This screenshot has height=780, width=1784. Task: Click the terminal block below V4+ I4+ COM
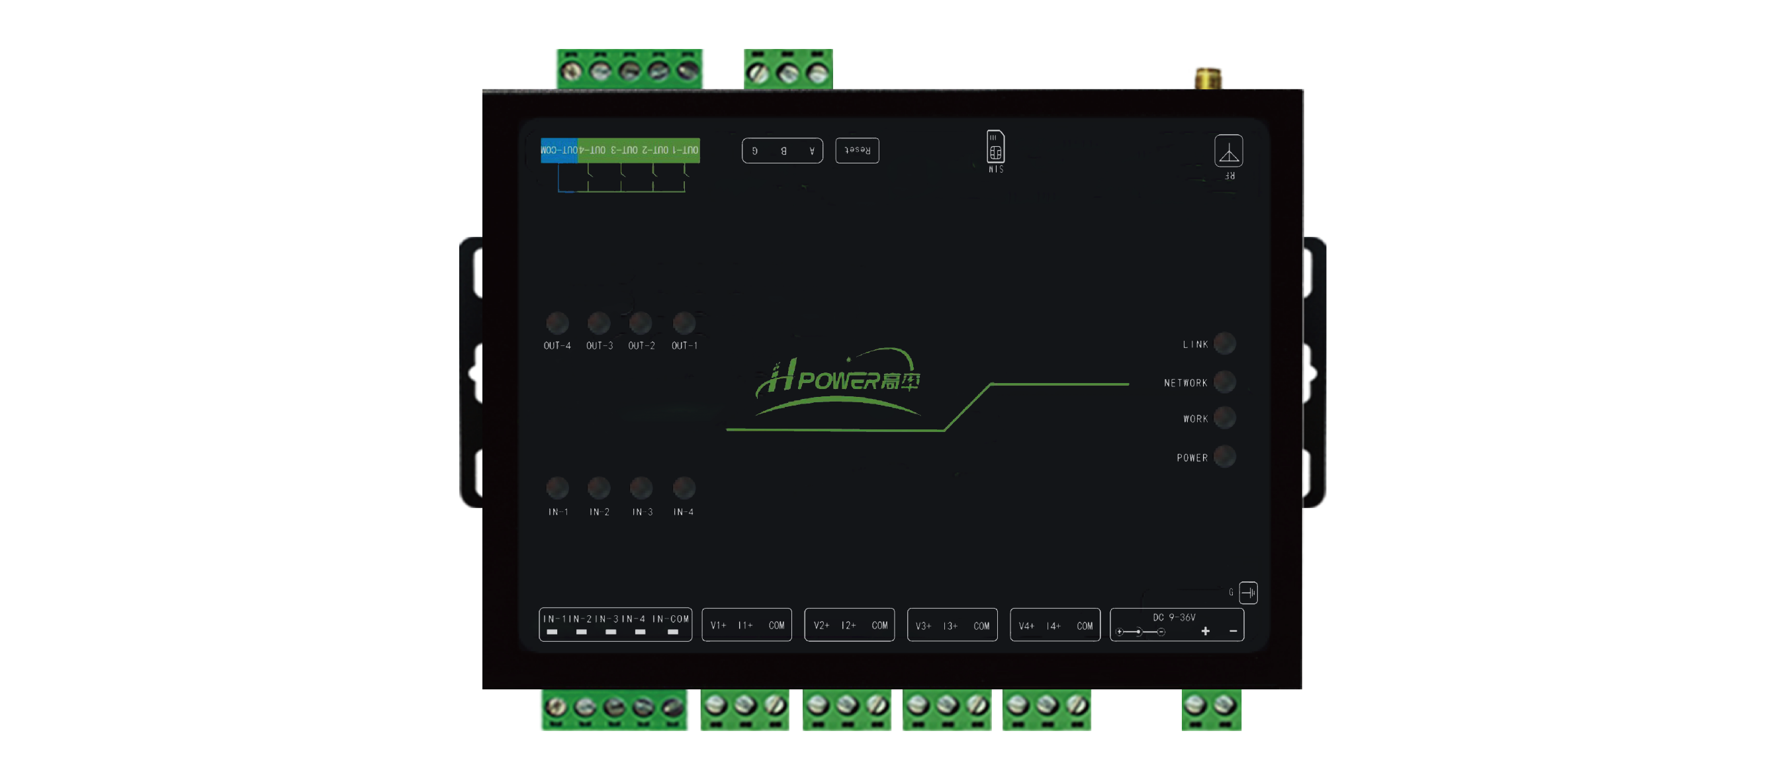click(1046, 709)
